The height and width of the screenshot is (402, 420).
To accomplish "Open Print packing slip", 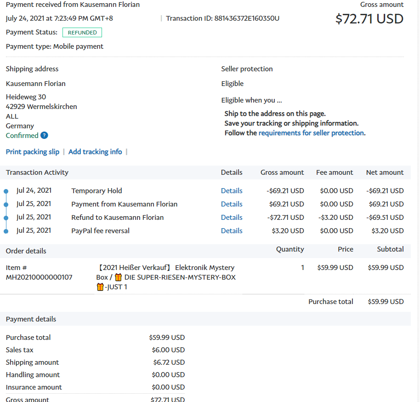I will [x=33, y=152].
